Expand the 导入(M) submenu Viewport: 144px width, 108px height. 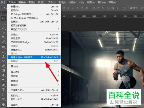click(x=34, y=72)
